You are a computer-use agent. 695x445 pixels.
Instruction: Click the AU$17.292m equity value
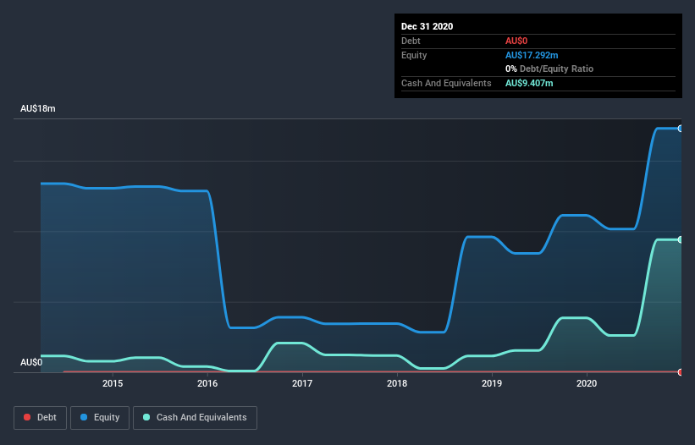532,55
